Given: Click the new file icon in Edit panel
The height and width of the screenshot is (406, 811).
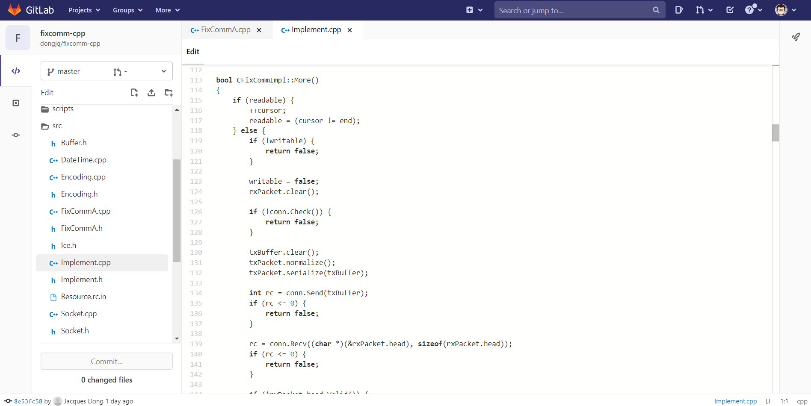Looking at the screenshot, I should point(134,93).
